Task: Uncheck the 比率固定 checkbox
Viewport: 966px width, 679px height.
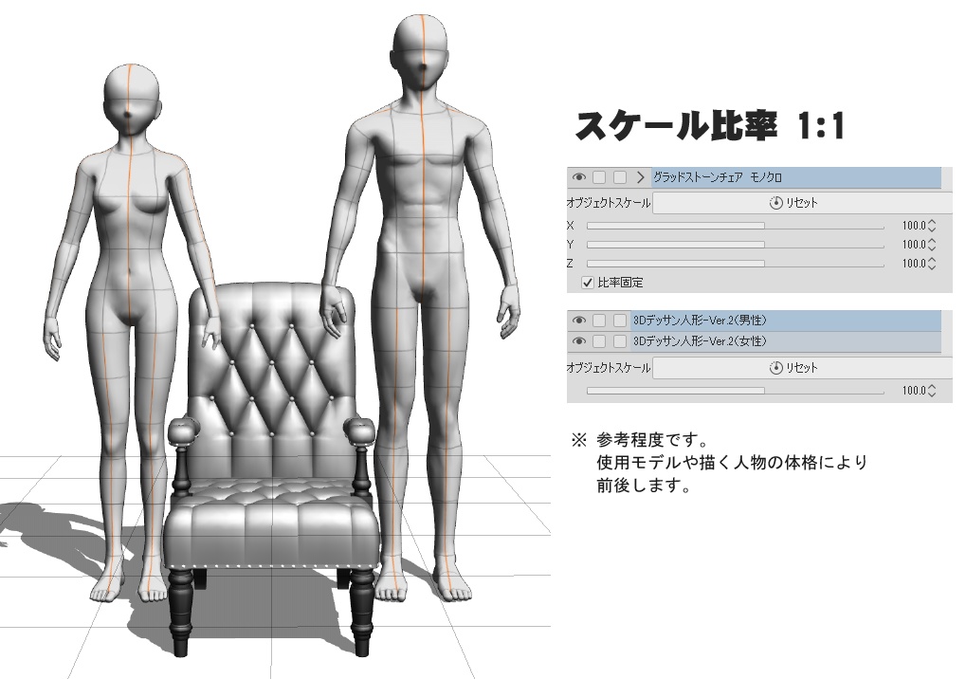Action: coord(587,282)
